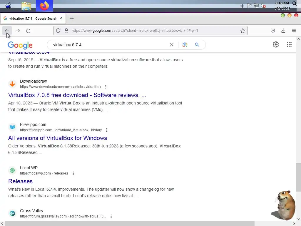Open the file manager folder icon in top bar
The width and height of the screenshot is (301, 226).
(26, 6)
